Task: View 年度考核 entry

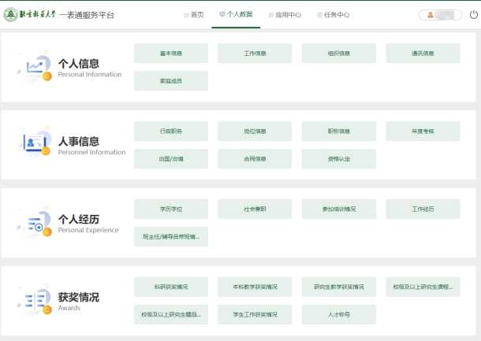Action: pos(423,132)
